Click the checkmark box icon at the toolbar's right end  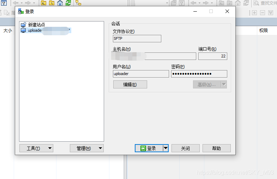coord(271,13)
